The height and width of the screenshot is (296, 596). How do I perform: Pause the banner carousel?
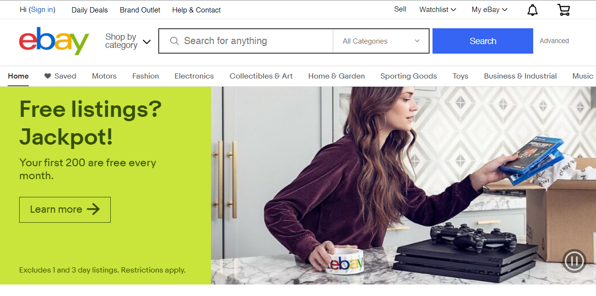point(574,261)
